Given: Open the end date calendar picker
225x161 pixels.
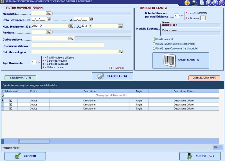Looking at the screenshot, I should coord(91,19).
